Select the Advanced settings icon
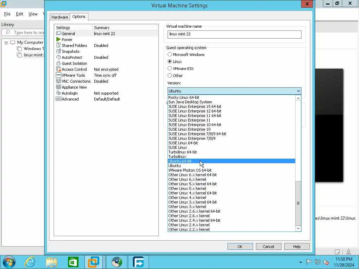The width and height of the screenshot is (359, 269). pyautogui.click(x=59, y=99)
